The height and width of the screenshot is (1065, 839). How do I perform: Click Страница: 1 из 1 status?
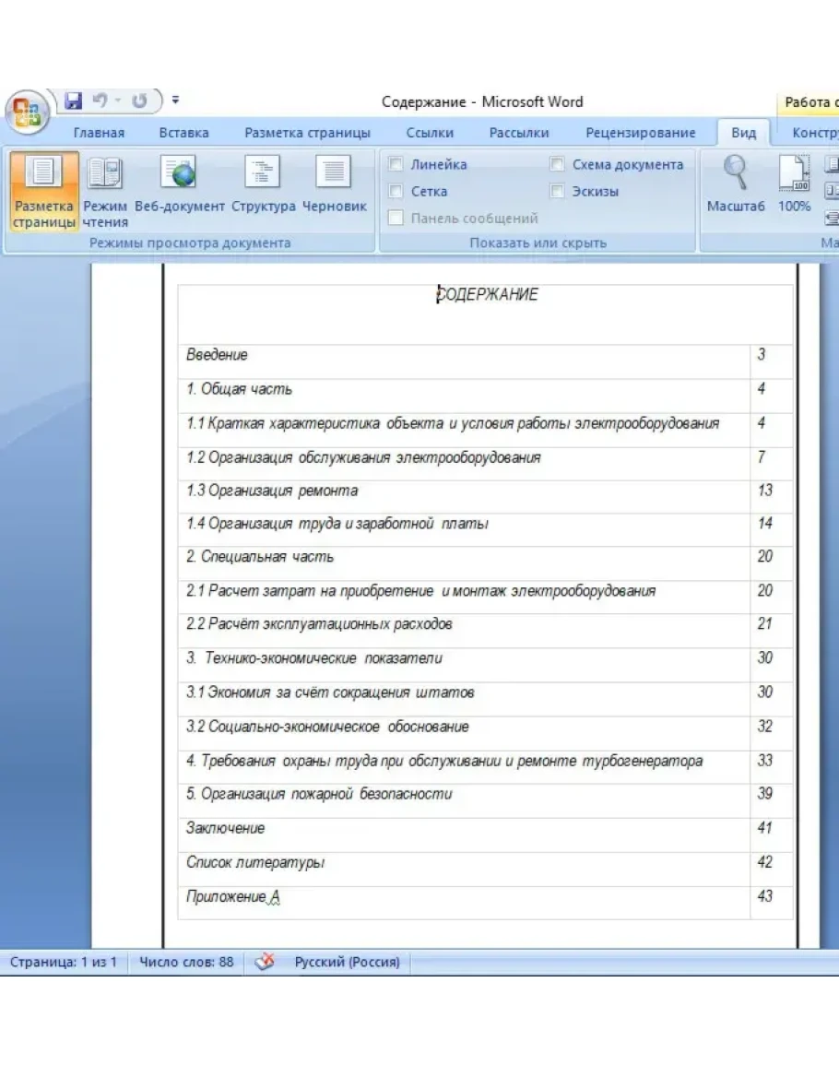(x=64, y=962)
